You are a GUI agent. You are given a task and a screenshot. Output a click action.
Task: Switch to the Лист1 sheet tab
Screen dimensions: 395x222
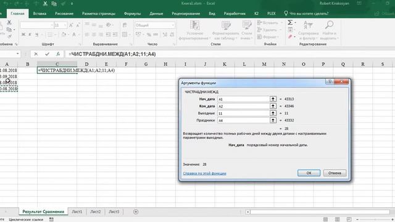click(77, 212)
